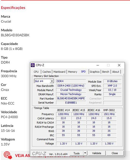Screen dimensions: 130x160
Task: Click the XMP-3002 column header
Action: (x=109, y=110)
